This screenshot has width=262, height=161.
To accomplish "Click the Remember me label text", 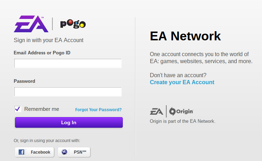I will pyautogui.click(x=41, y=109).
